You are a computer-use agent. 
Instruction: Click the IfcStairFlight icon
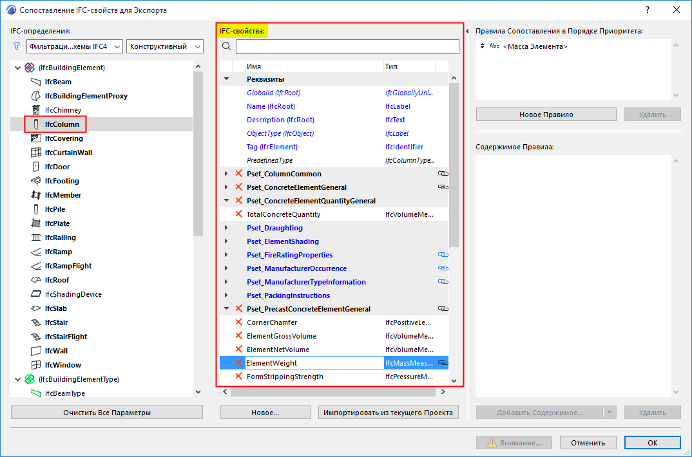pos(35,337)
